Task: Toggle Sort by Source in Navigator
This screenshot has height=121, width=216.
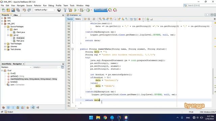Action: tap(38, 108)
